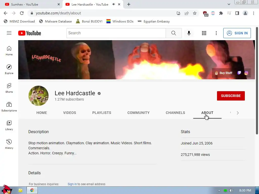Open Shorts in the sidebar

[x=9, y=88]
